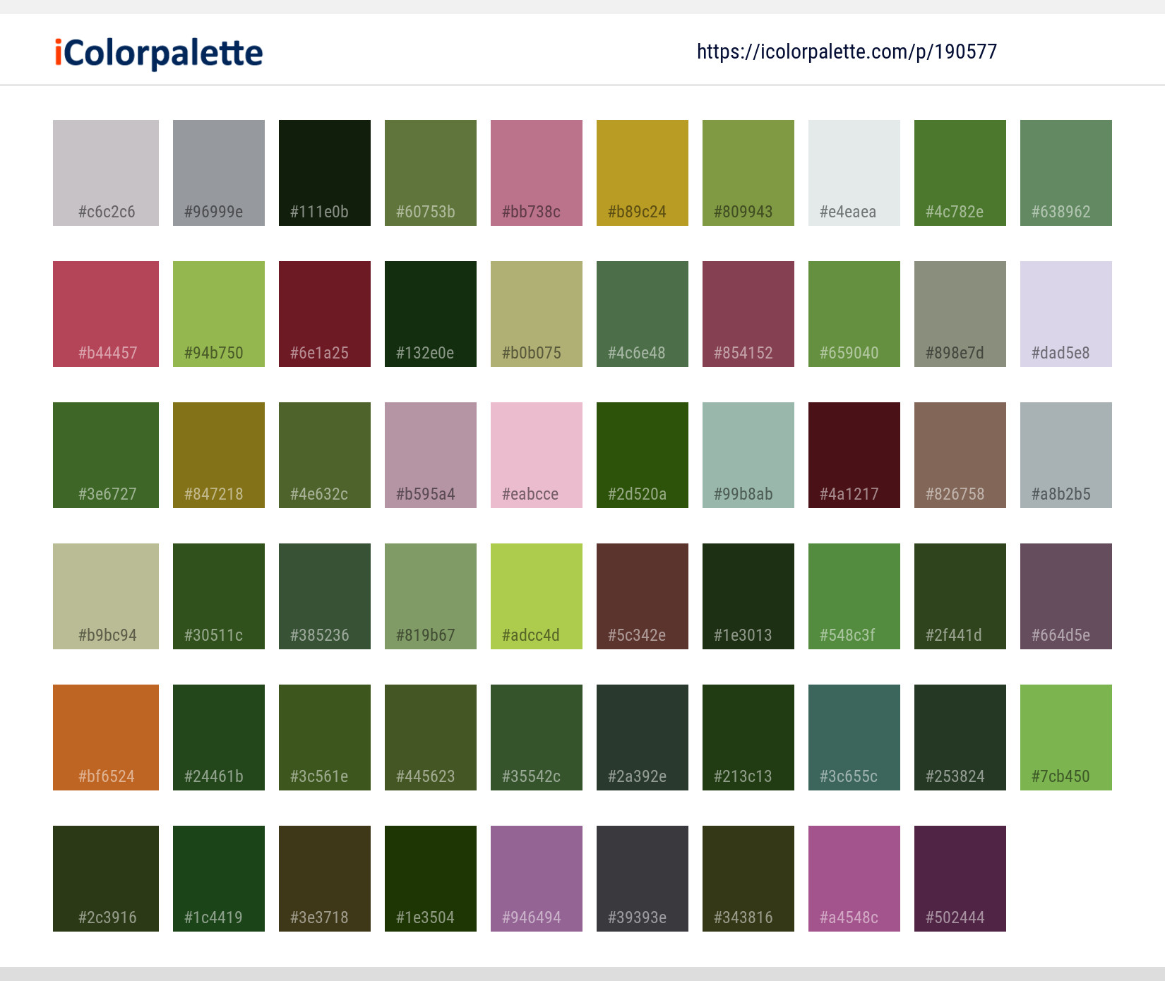Click swatch #2a392e

[643, 738]
